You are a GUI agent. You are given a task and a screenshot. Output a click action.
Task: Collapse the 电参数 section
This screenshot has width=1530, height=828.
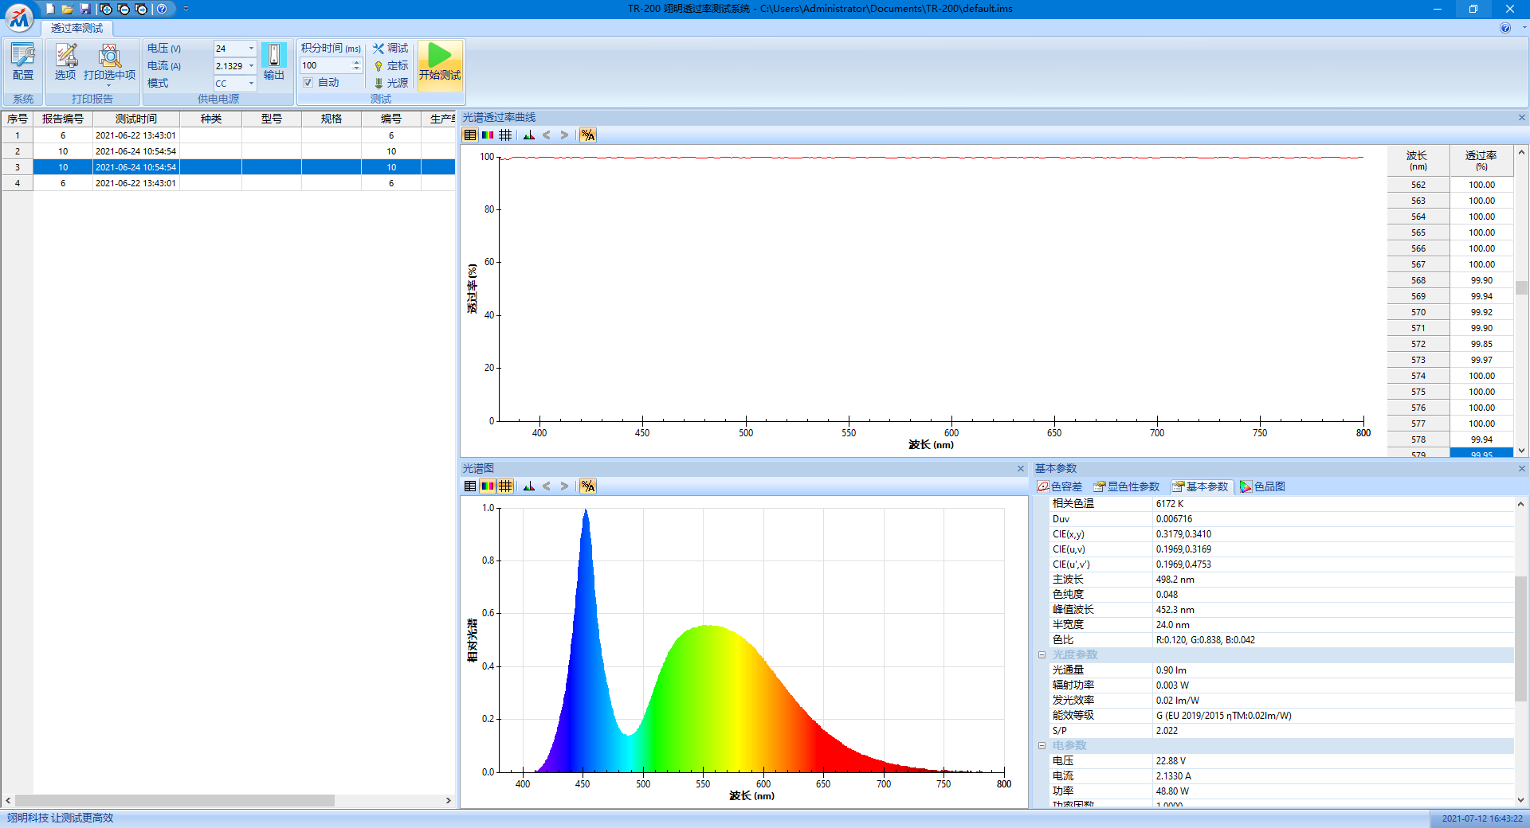pyautogui.click(x=1042, y=746)
